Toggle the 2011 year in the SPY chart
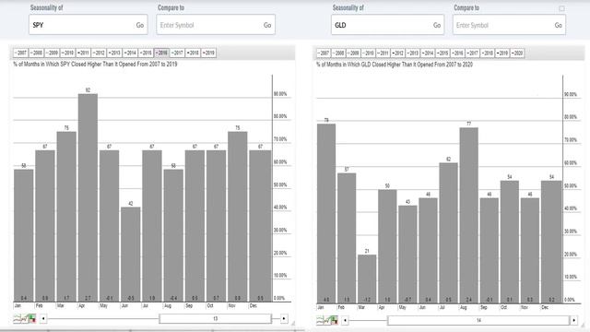 tap(83, 53)
